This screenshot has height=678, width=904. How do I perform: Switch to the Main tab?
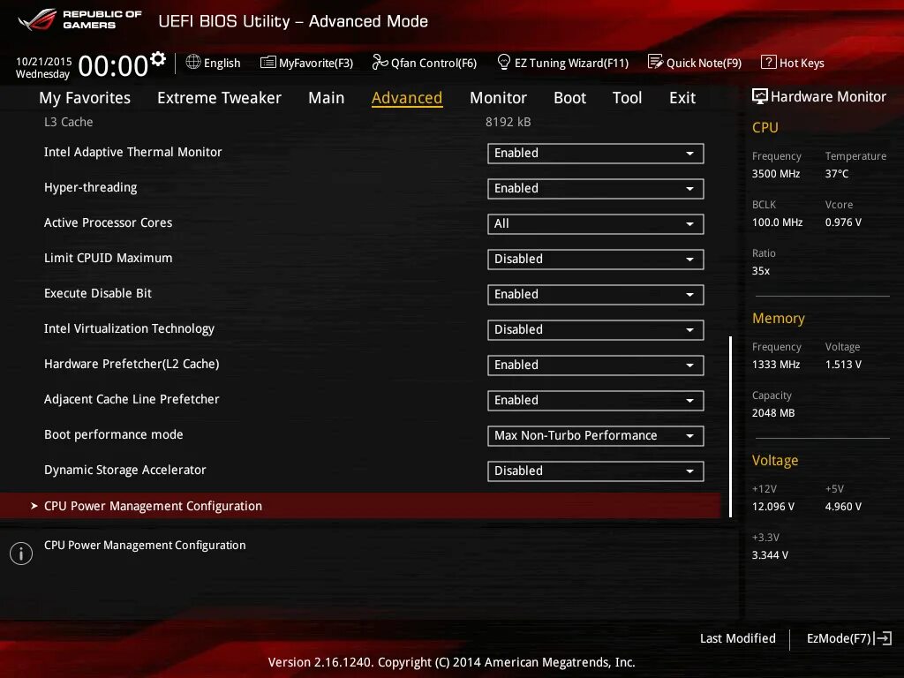click(x=327, y=98)
